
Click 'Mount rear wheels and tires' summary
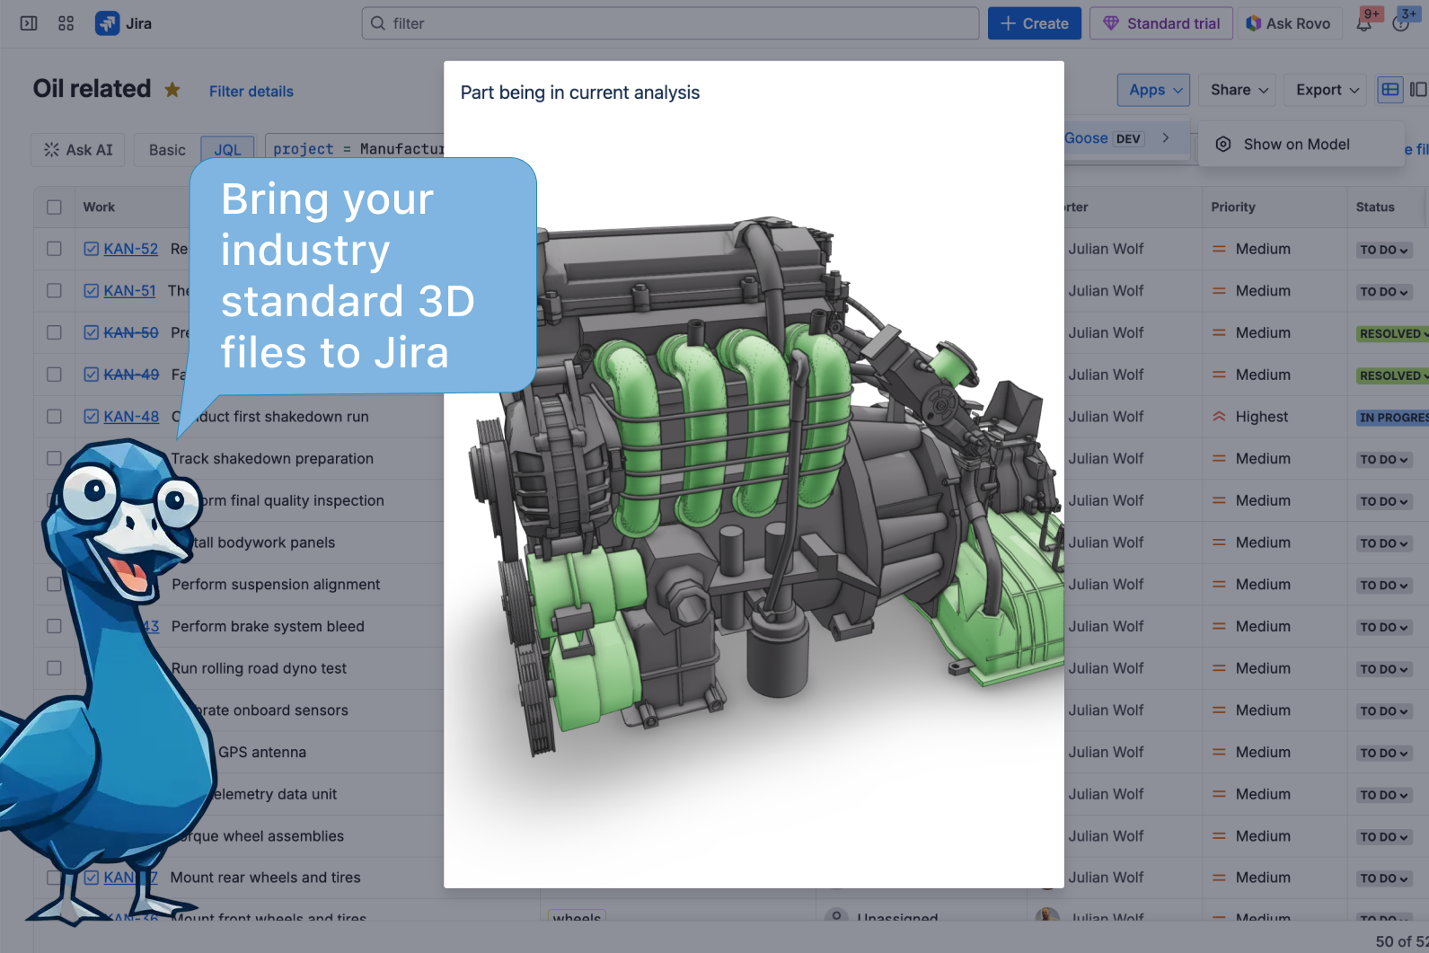tap(265, 878)
